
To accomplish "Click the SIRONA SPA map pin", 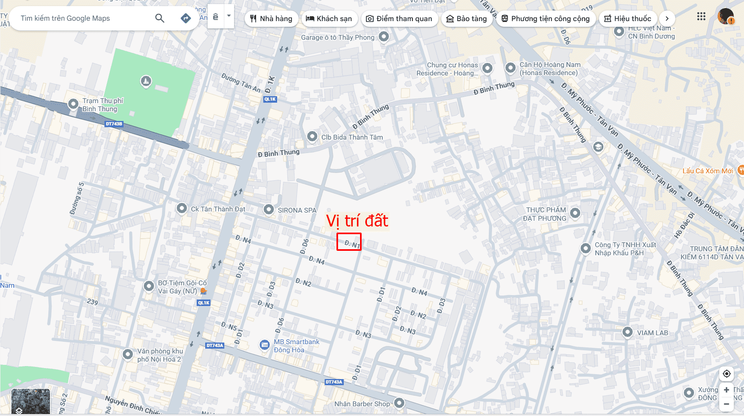I will click(x=269, y=209).
